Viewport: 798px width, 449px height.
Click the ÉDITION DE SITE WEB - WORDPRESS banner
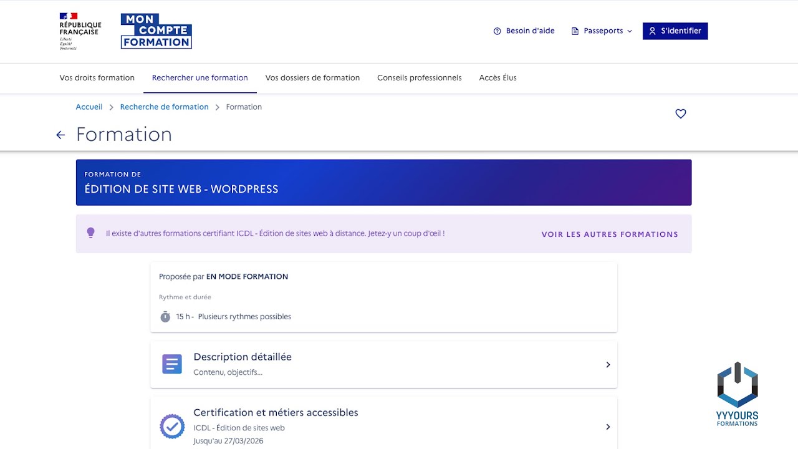[383, 183]
